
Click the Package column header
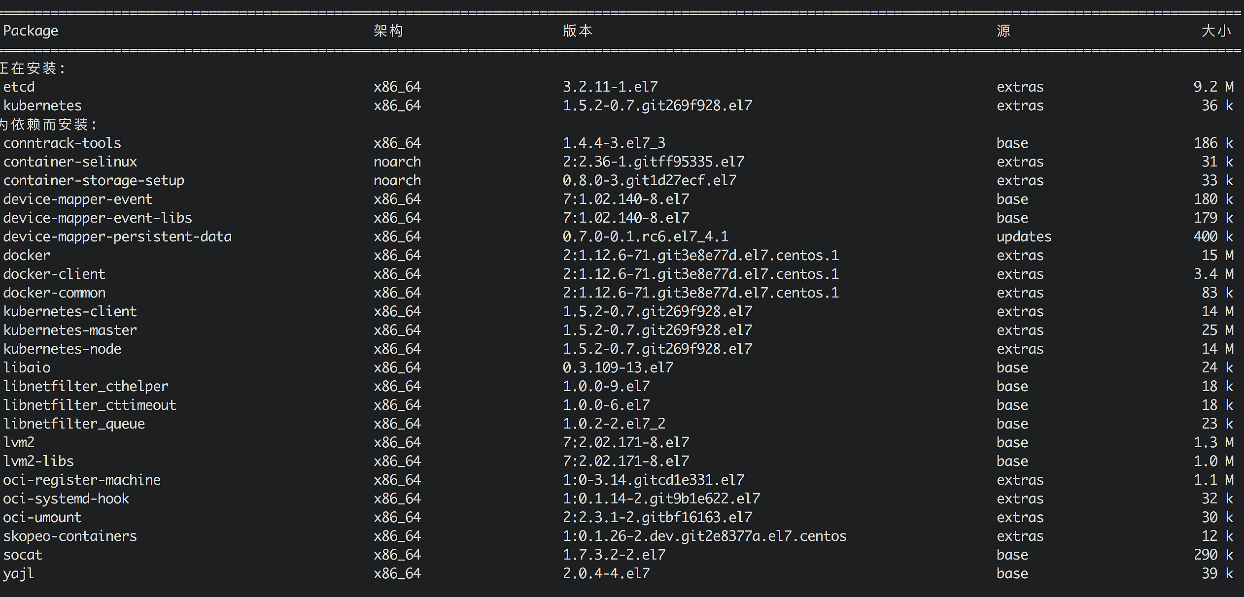point(31,31)
